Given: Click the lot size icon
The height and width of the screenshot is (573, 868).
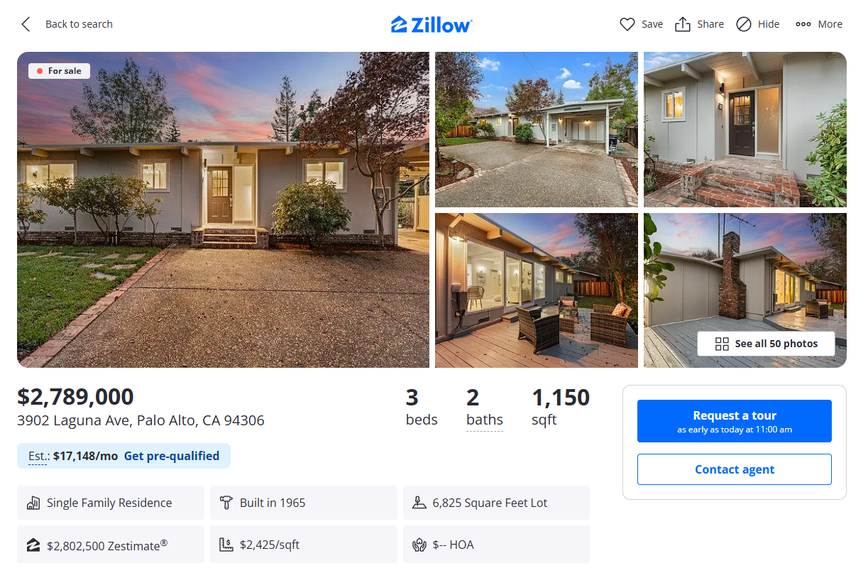Looking at the screenshot, I should click(419, 503).
